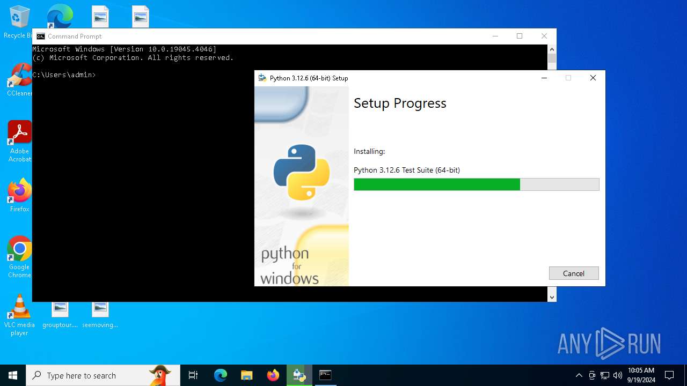Switch to Command Prompt taskbar button
The width and height of the screenshot is (687, 386).
(325, 375)
